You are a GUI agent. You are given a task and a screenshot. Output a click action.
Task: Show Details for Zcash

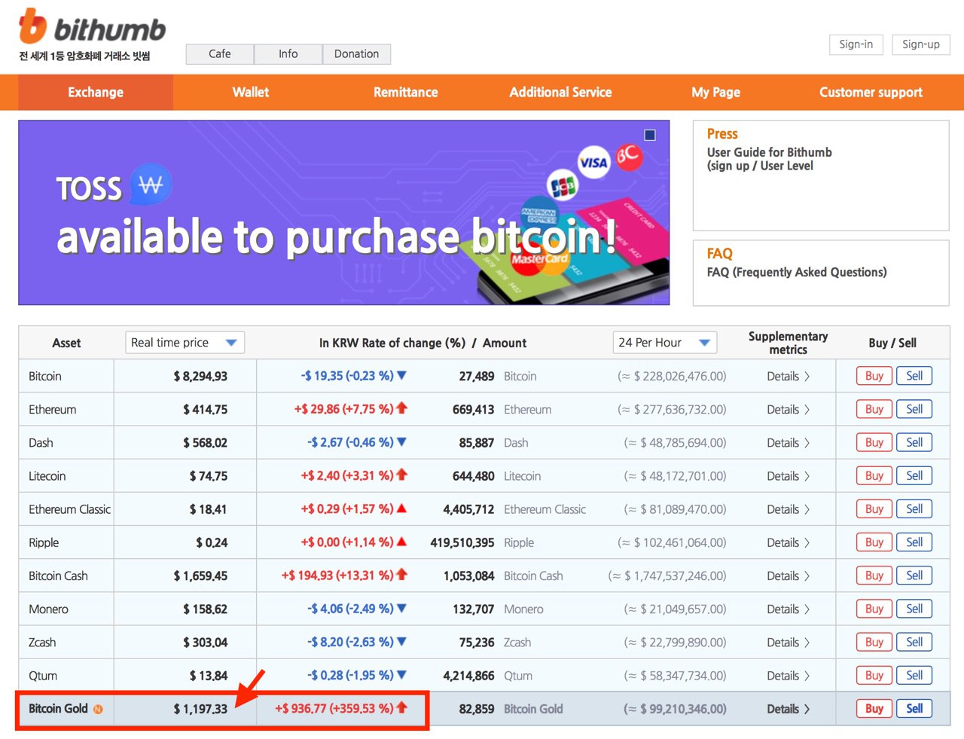click(x=788, y=643)
